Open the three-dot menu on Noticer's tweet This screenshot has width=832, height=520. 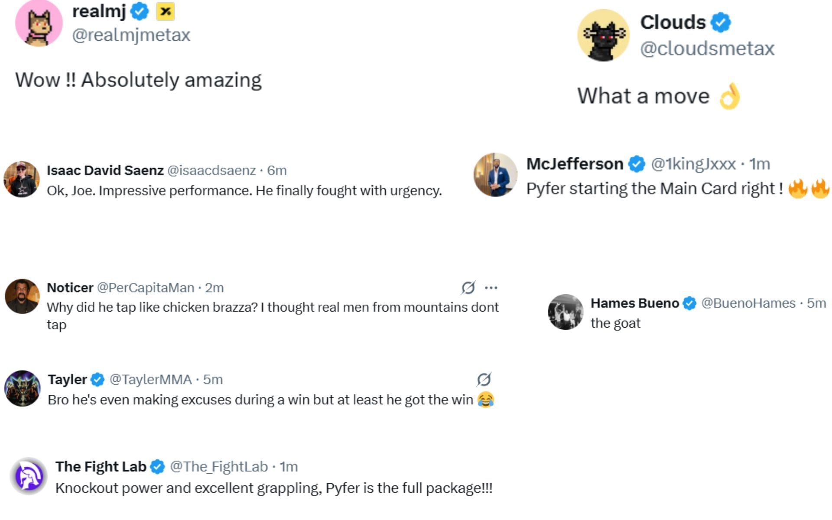tap(491, 288)
